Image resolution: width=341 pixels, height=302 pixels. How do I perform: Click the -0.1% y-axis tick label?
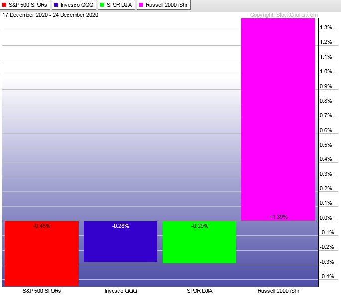coord(327,233)
